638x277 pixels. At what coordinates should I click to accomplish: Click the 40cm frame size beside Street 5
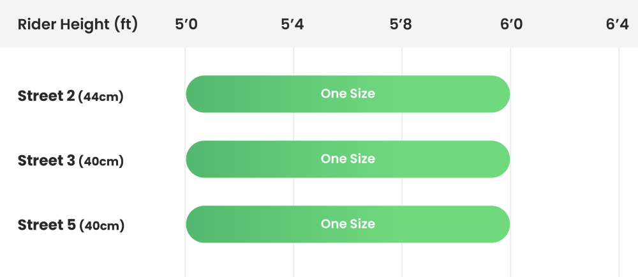[101, 226]
